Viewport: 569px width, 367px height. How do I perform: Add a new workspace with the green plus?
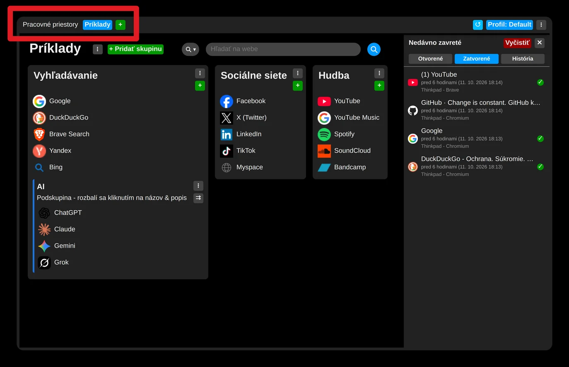(121, 25)
